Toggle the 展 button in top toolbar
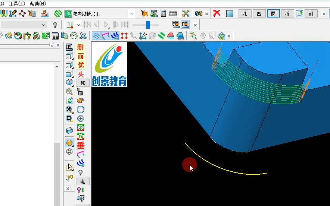The width and height of the screenshot is (330, 206). click(273, 14)
